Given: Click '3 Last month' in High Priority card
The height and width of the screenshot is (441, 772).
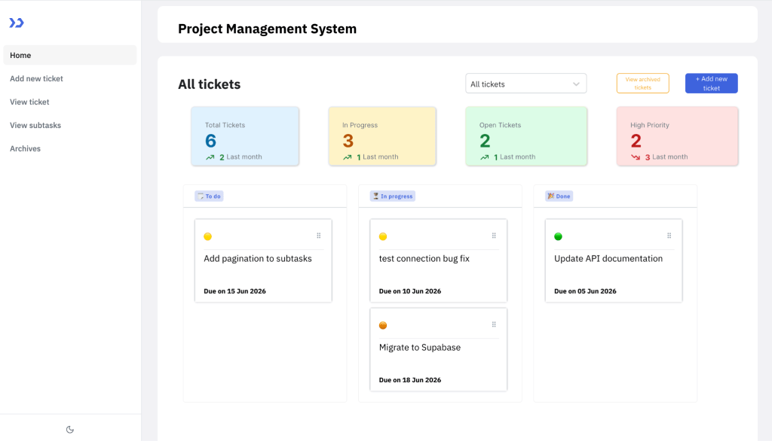Looking at the screenshot, I should pos(666,157).
